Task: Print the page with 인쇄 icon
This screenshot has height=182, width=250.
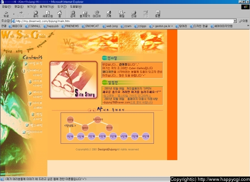Action: coord(134,14)
